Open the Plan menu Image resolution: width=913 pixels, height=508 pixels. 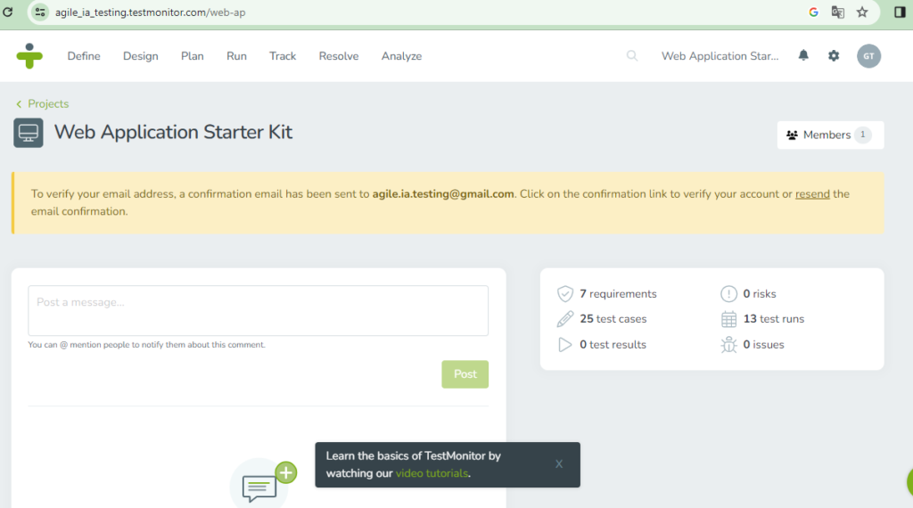click(x=193, y=56)
